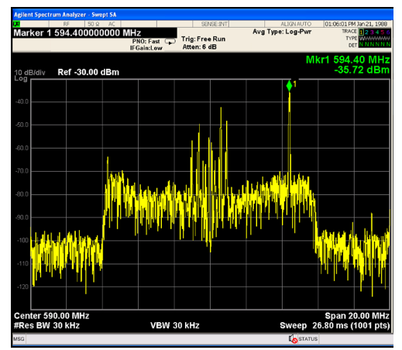Select trace number 4 in the TRACE row
Screen dimensions: 402x350
(x=377, y=32)
